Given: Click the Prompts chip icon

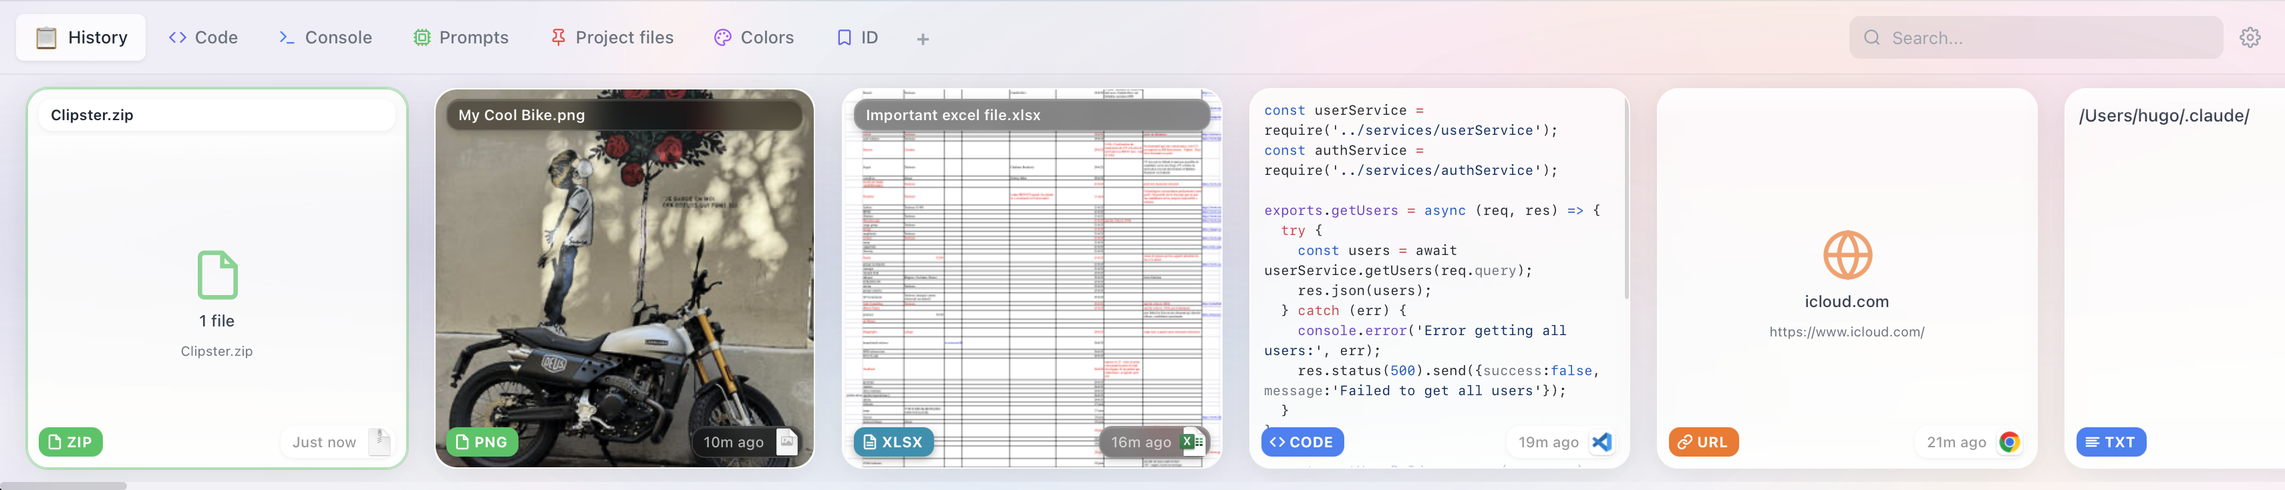Looking at the screenshot, I should point(422,37).
